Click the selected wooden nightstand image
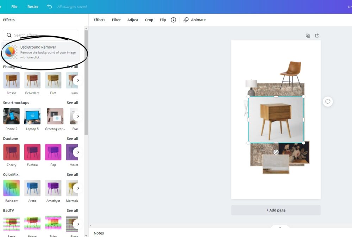The width and height of the screenshot is (352, 237). (x=276, y=119)
